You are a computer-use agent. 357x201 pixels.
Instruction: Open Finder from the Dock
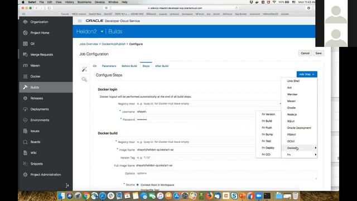pos(61,195)
